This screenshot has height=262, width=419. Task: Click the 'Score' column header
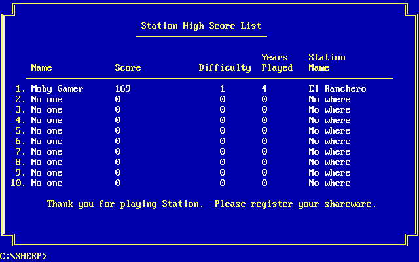(128, 67)
